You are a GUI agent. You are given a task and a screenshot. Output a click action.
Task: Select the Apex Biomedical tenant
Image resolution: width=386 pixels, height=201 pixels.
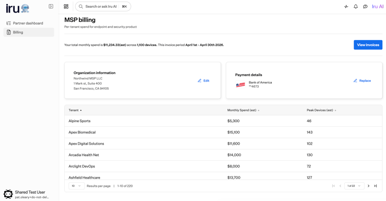click(x=82, y=132)
